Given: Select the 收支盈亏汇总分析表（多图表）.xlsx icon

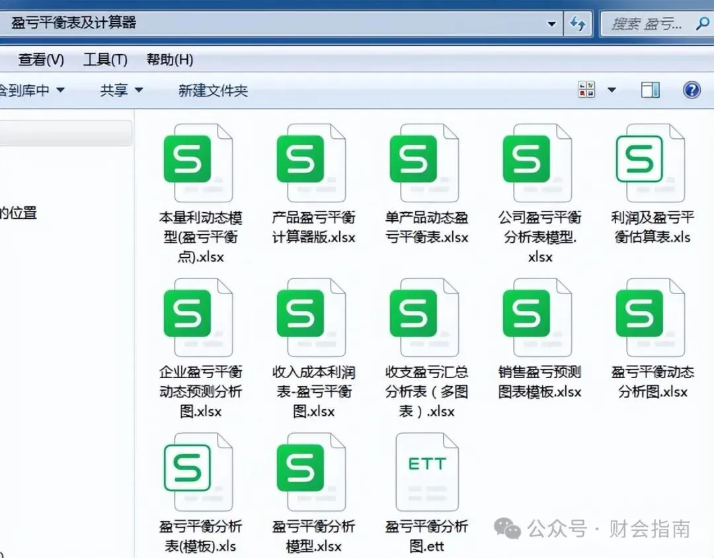Looking at the screenshot, I should tap(424, 317).
